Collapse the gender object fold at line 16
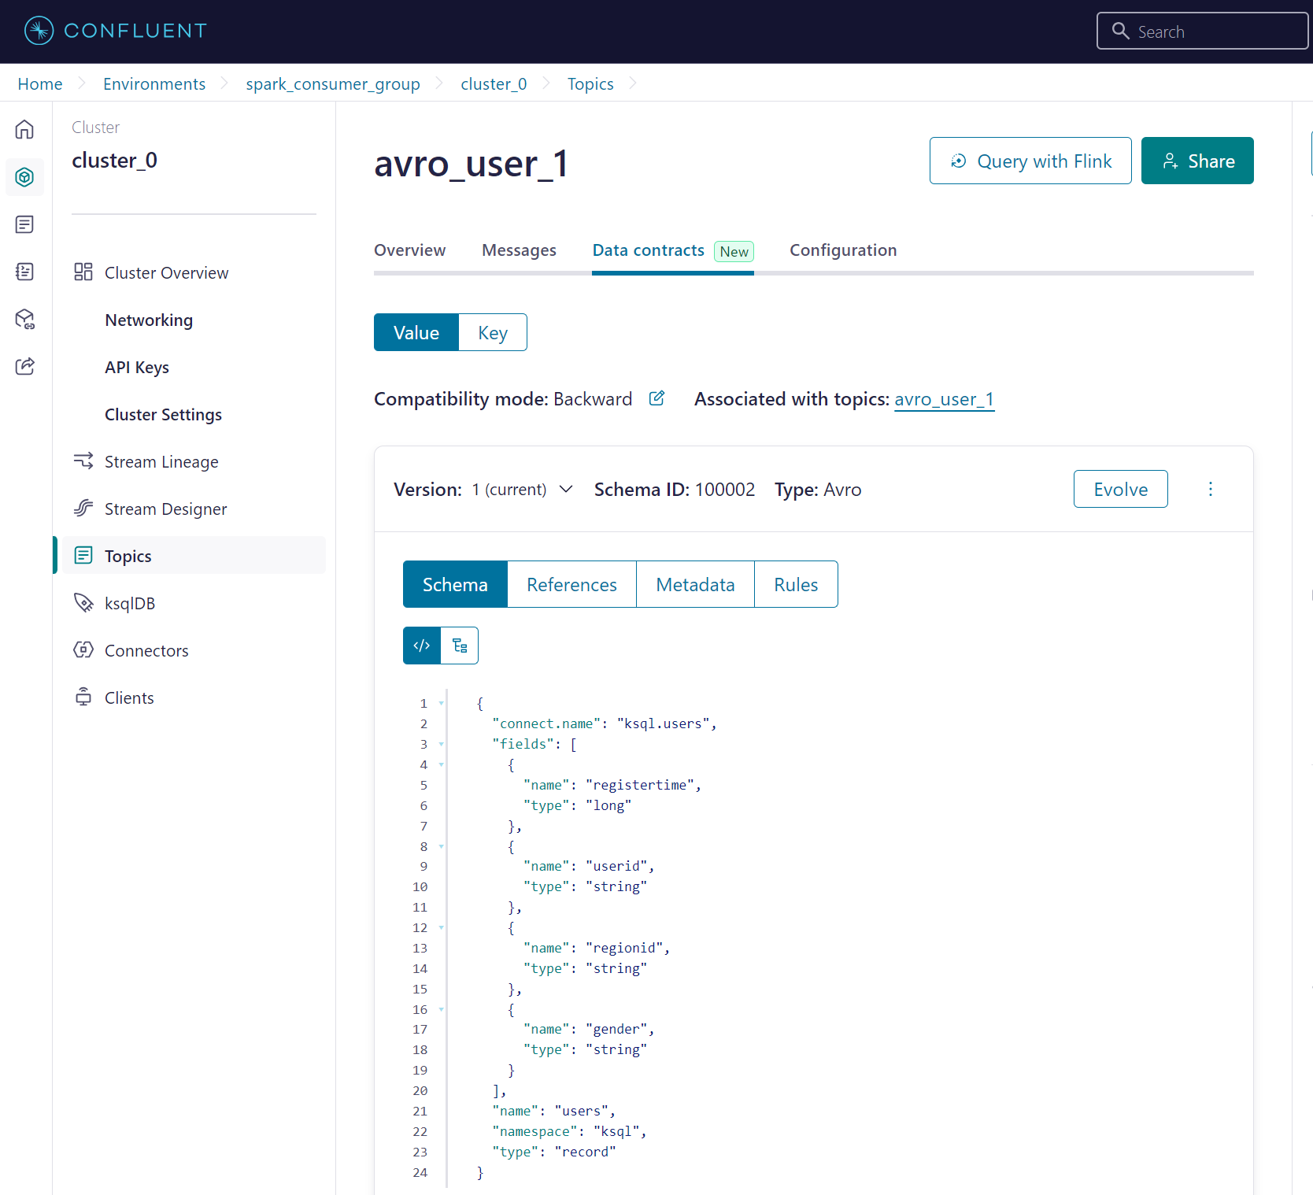 point(442,1009)
